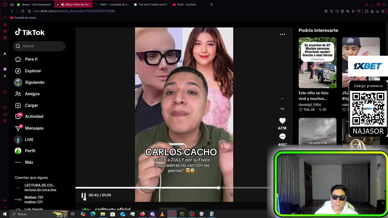Screen dimensions: 388x218
Task: Pause the video with the pause button
Action: click(x=84, y=195)
